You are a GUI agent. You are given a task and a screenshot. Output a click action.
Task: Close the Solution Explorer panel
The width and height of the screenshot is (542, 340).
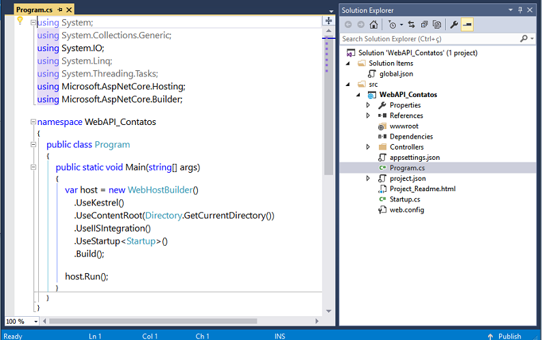click(530, 10)
